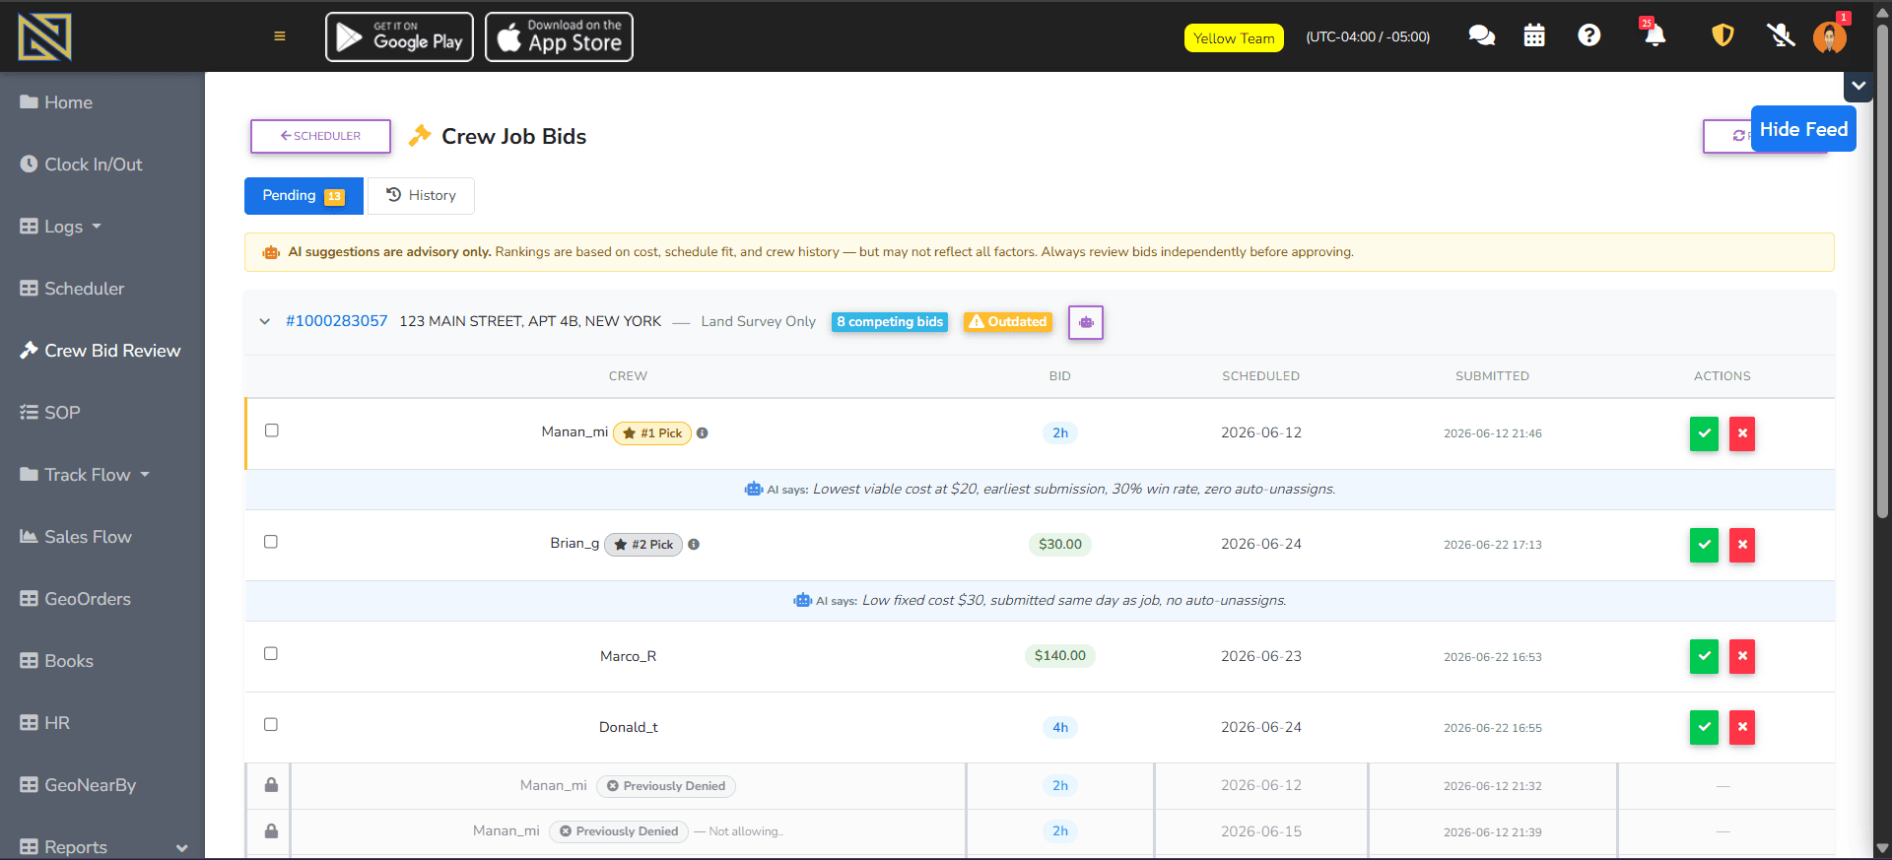1892x860 pixels.
Task: Reject Manan_mi's #1 Pick bid
Action: (x=1742, y=433)
